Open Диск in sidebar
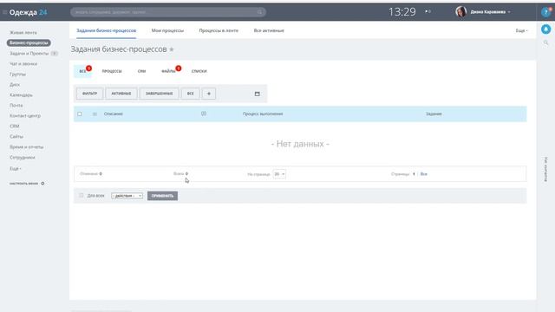 click(15, 85)
